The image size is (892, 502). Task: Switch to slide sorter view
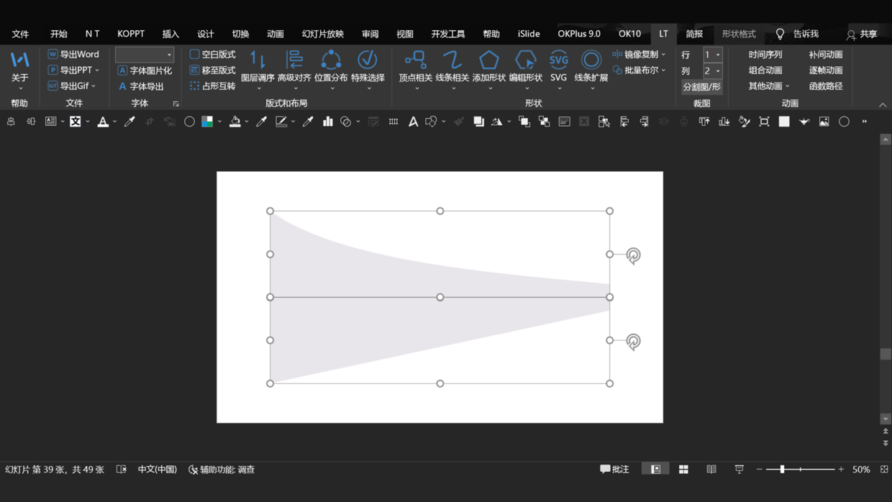[683, 470]
